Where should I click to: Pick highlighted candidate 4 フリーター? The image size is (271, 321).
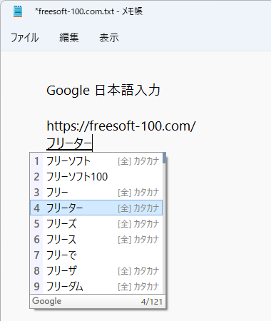tap(96, 208)
